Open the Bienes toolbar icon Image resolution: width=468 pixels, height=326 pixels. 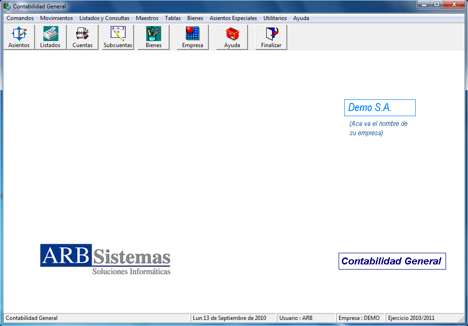point(154,37)
